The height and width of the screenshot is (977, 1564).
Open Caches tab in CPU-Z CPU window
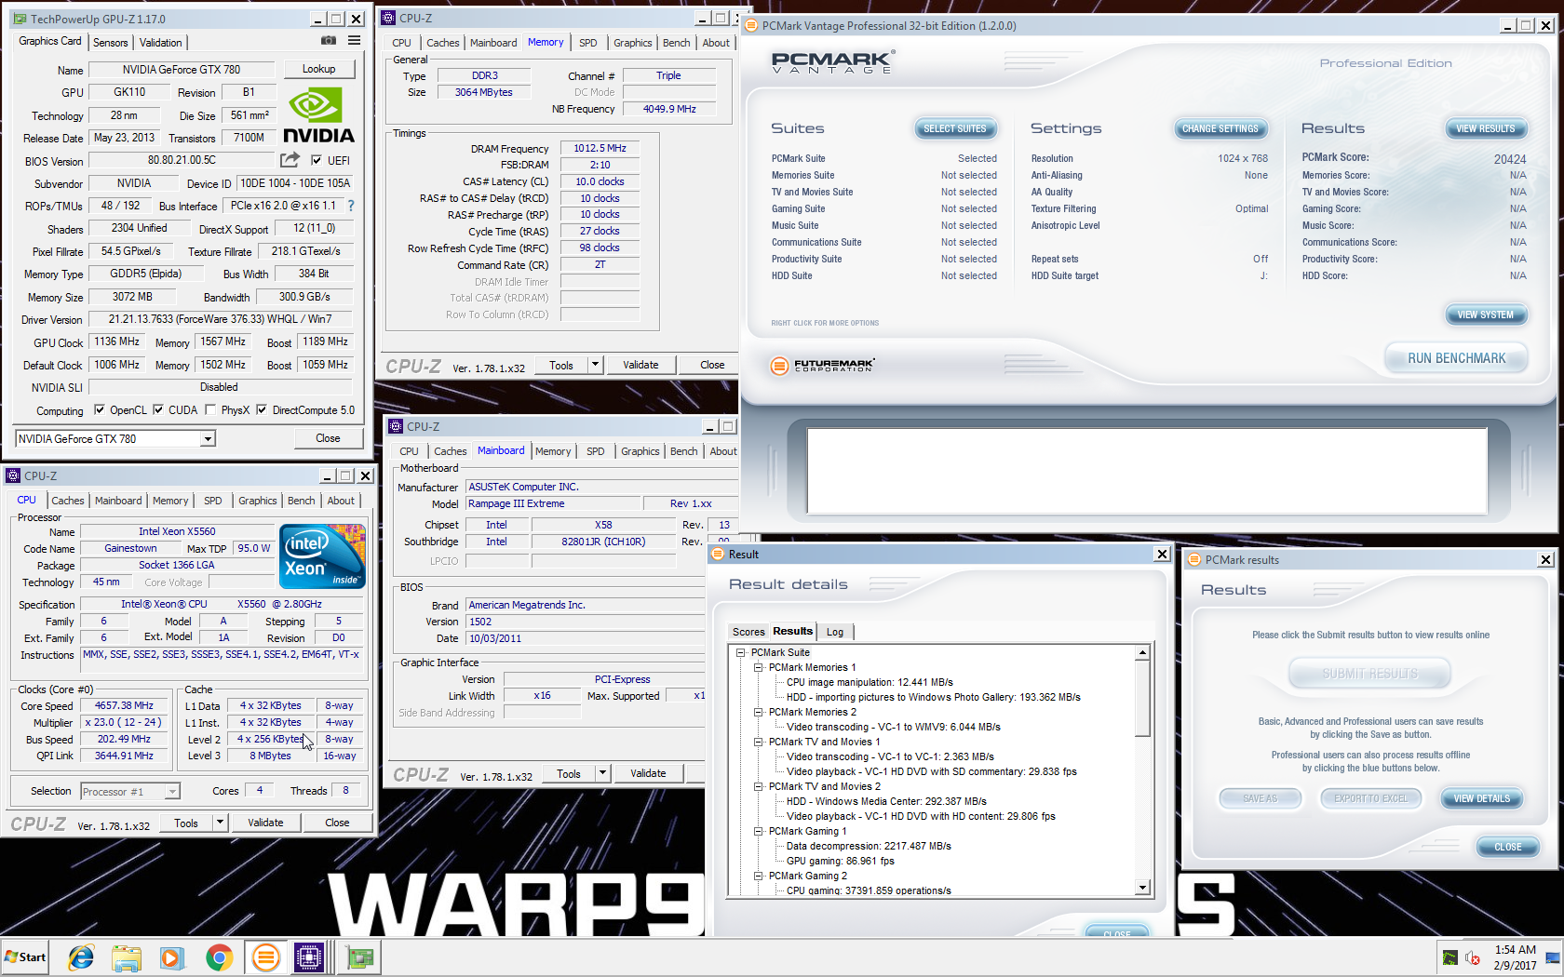point(68,501)
